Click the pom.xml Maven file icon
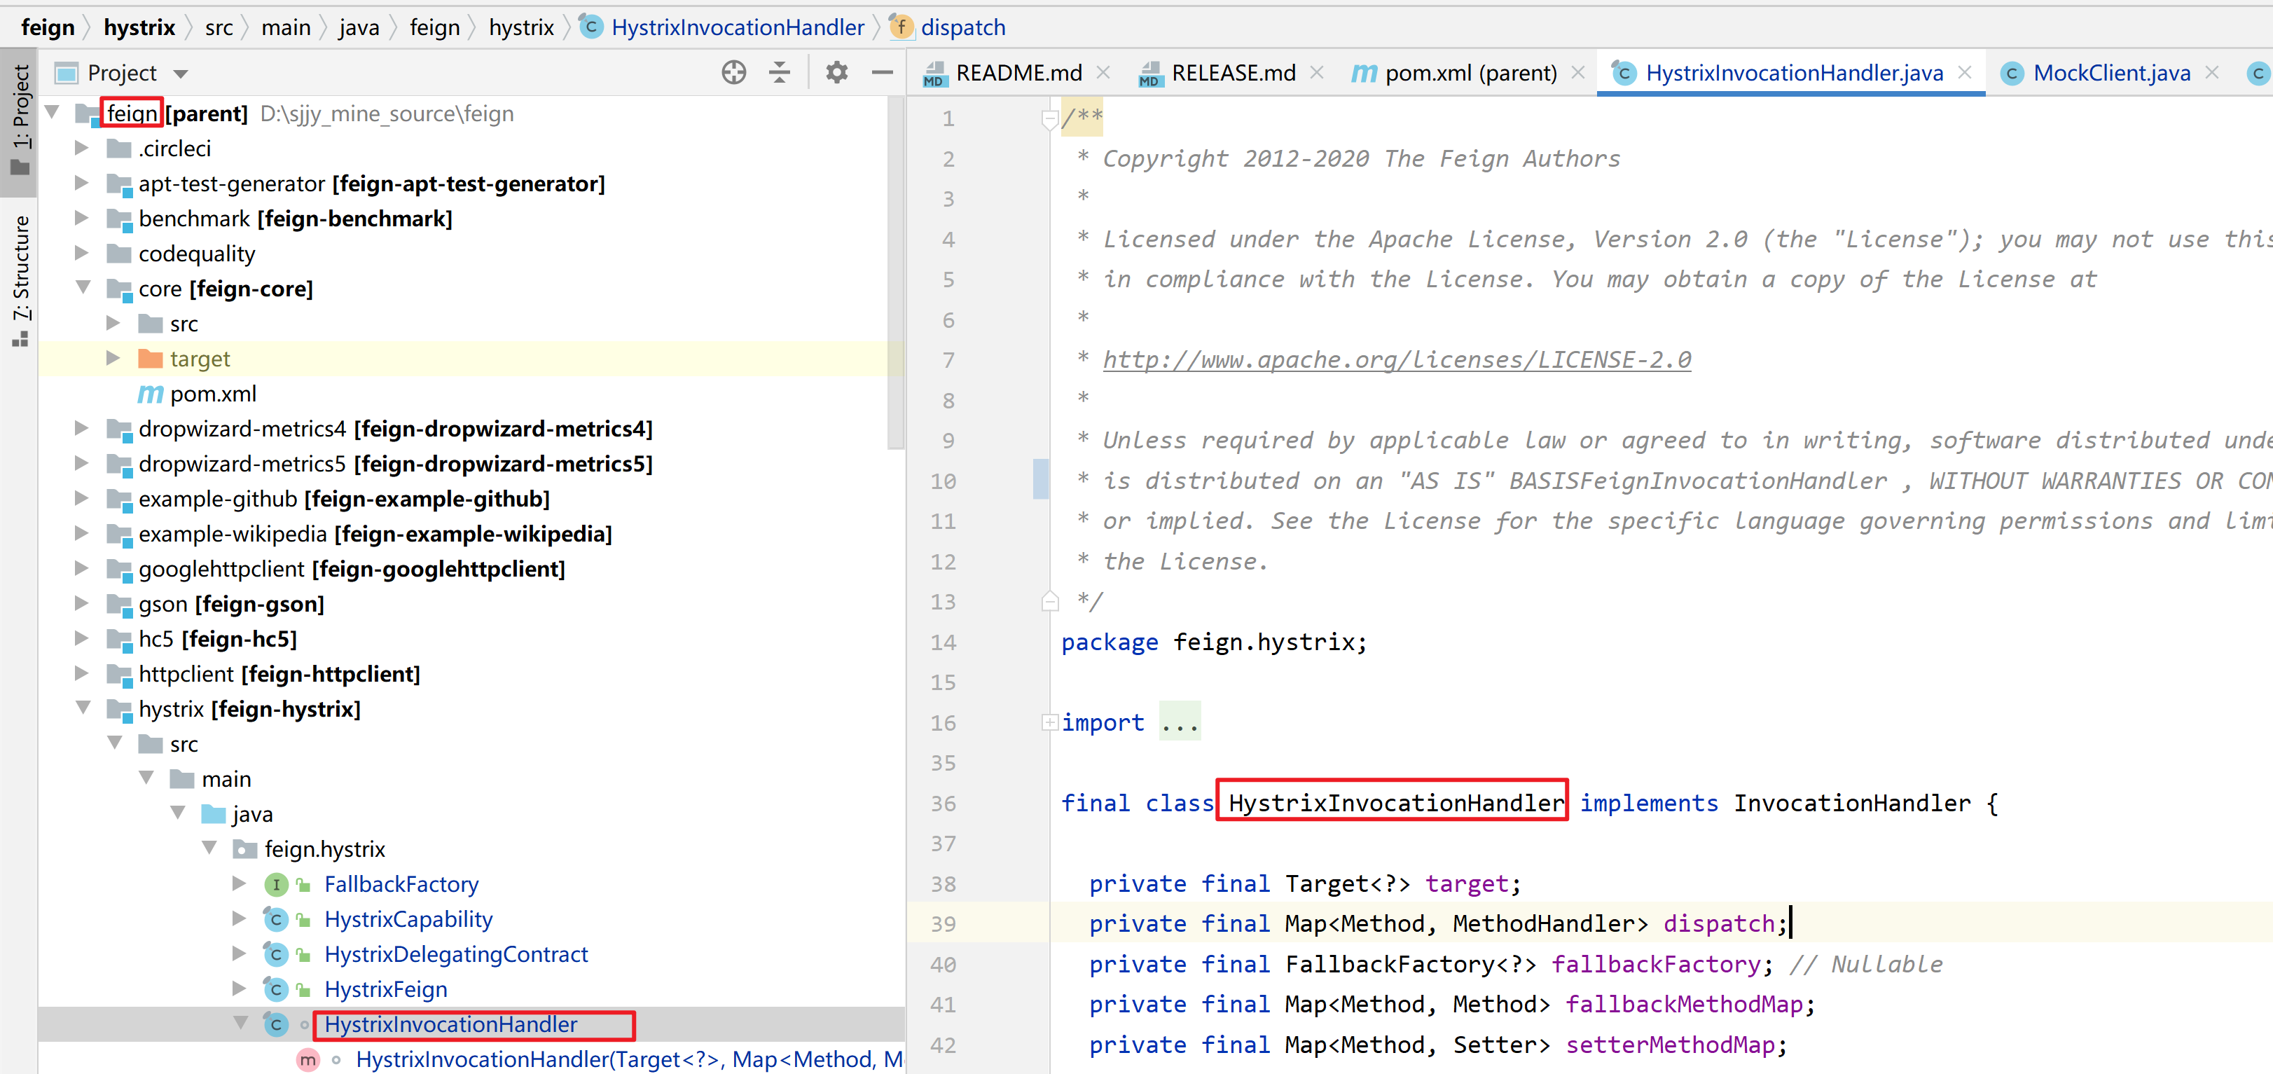The height and width of the screenshot is (1074, 2273). click(x=150, y=394)
